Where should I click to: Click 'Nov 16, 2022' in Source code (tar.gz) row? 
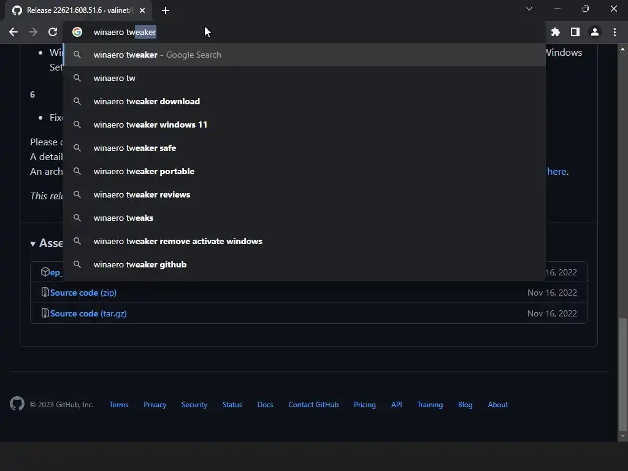tap(553, 313)
